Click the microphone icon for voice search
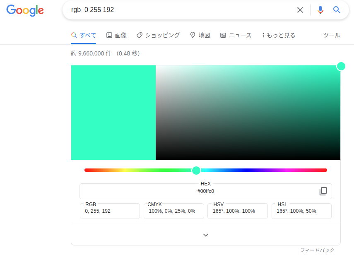 click(x=320, y=10)
